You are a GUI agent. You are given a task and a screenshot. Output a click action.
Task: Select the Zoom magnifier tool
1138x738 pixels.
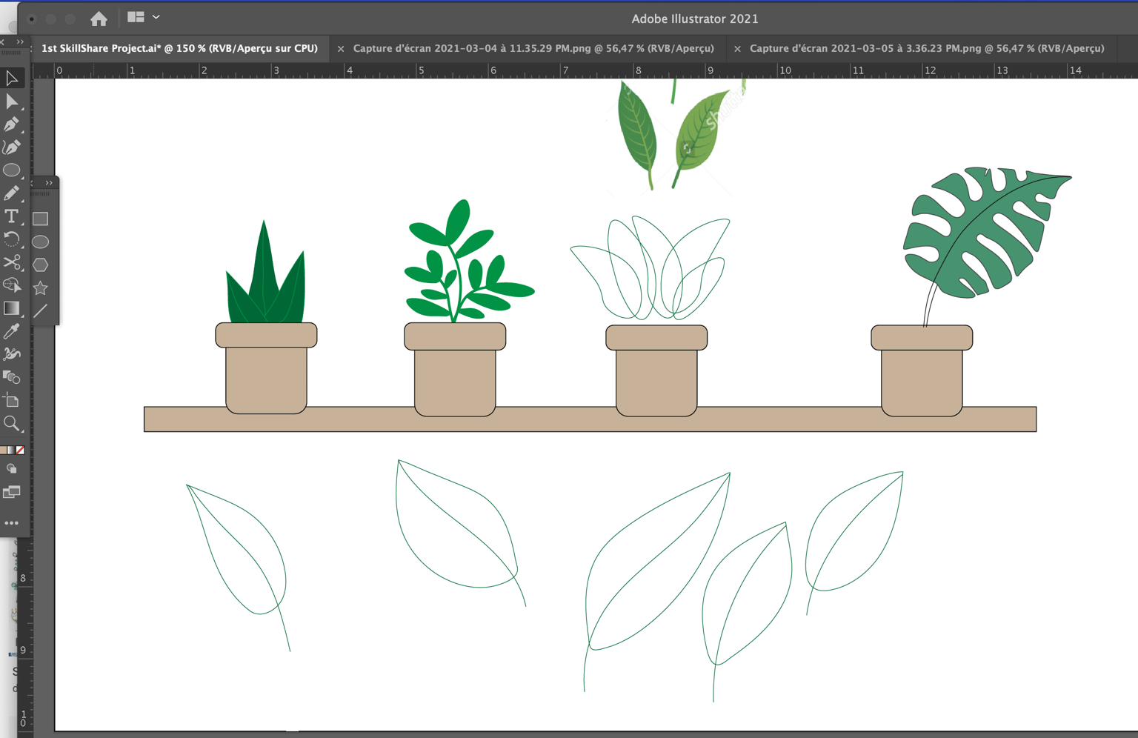12,423
